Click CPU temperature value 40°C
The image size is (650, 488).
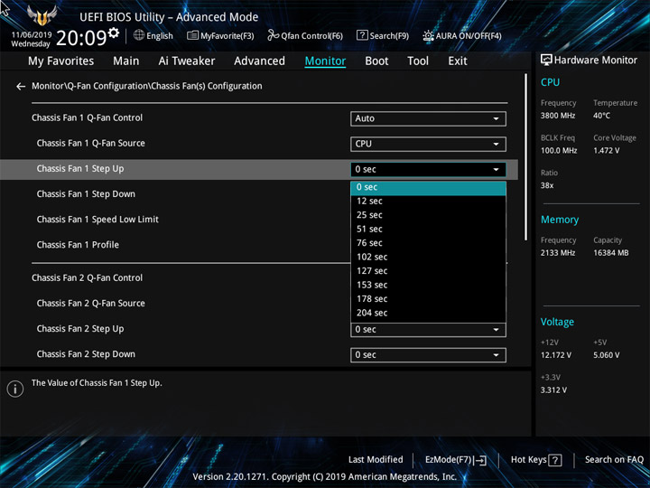pos(601,116)
